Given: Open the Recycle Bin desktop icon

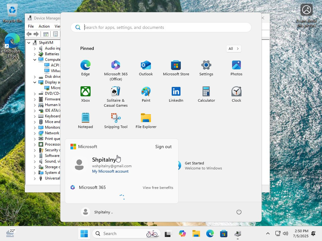Looking at the screenshot, I should [x=12, y=13].
